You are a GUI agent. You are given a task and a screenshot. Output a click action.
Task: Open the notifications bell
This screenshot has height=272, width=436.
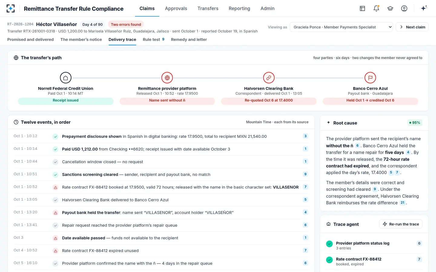[x=376, y=8]
